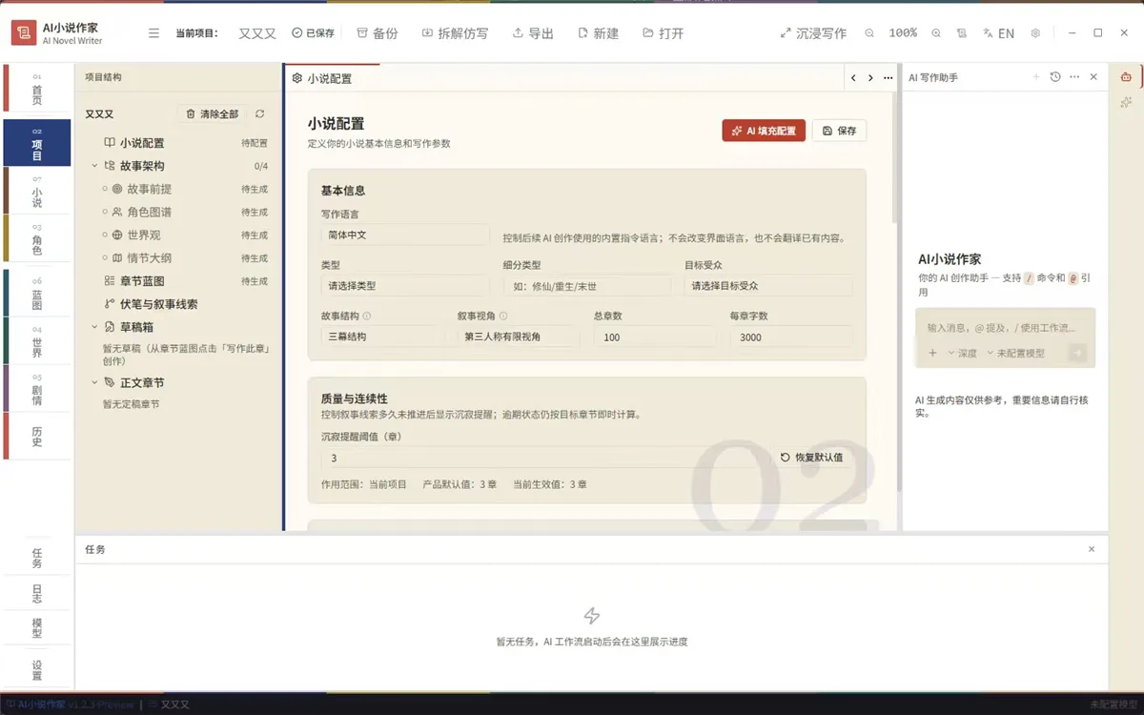
Task: Click the info icon beside 叙事视角
Action: (503, 316)
